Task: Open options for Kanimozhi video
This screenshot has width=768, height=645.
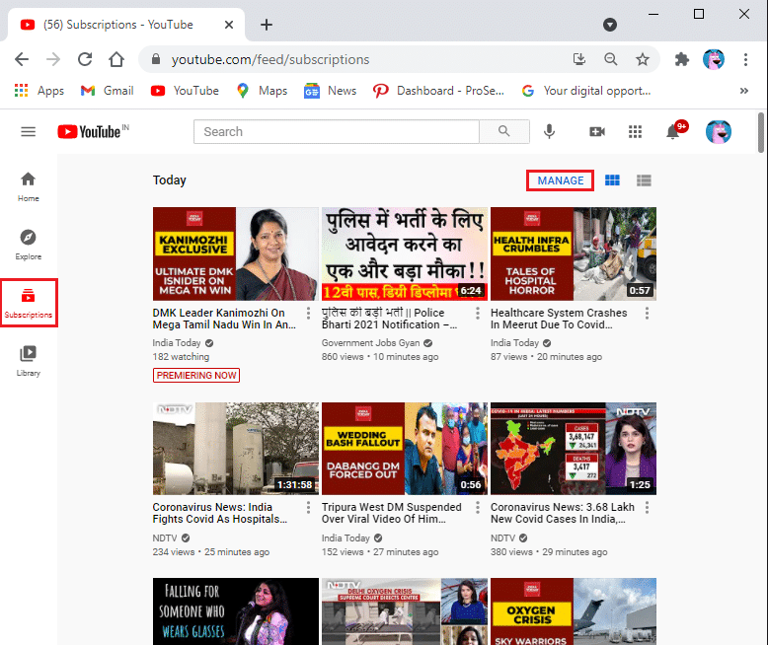Action: pyautogui.click(x=310, y=314)
